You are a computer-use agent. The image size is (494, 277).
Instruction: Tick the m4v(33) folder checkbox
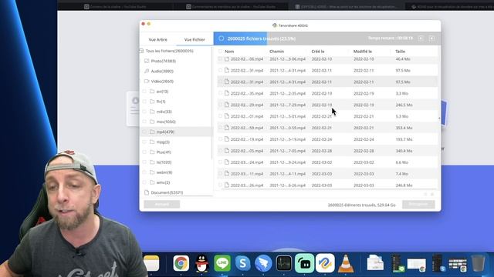click(144, 112)
